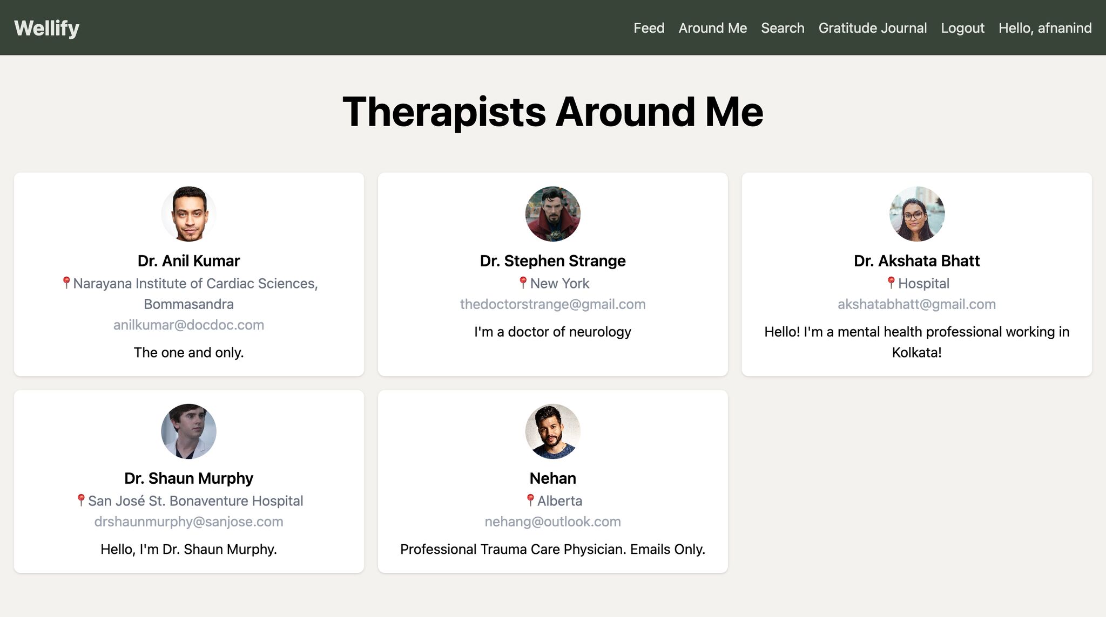Click thedoctorstrange@gmail.com email address
This screenshot has width=1106, height=617.
[x=552, y=304]
